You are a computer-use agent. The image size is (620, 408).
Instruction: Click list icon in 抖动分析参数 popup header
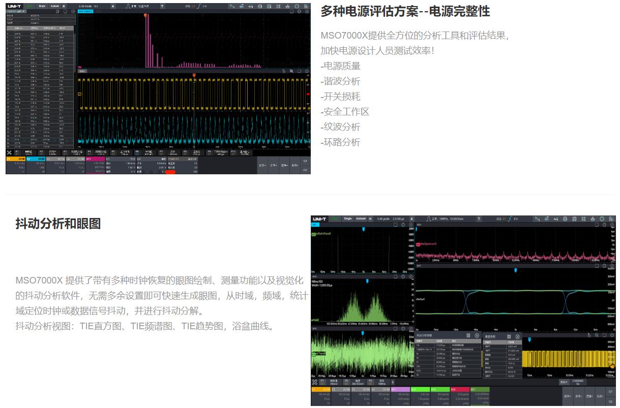coord(468,335)
